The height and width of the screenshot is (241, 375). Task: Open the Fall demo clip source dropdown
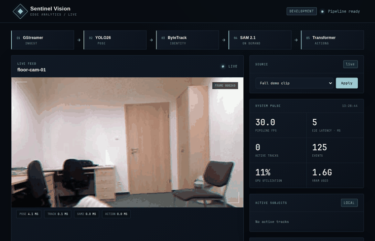(x=294, y=83)
